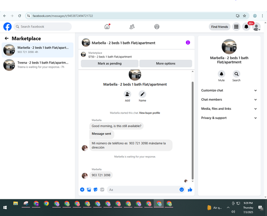Open the Windows Start button
The width and height of the screenshot is (267, 216).
5,207
